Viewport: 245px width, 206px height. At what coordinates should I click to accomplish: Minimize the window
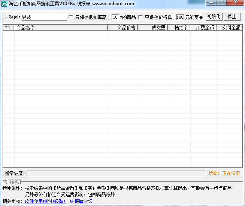tap(211, 3)
